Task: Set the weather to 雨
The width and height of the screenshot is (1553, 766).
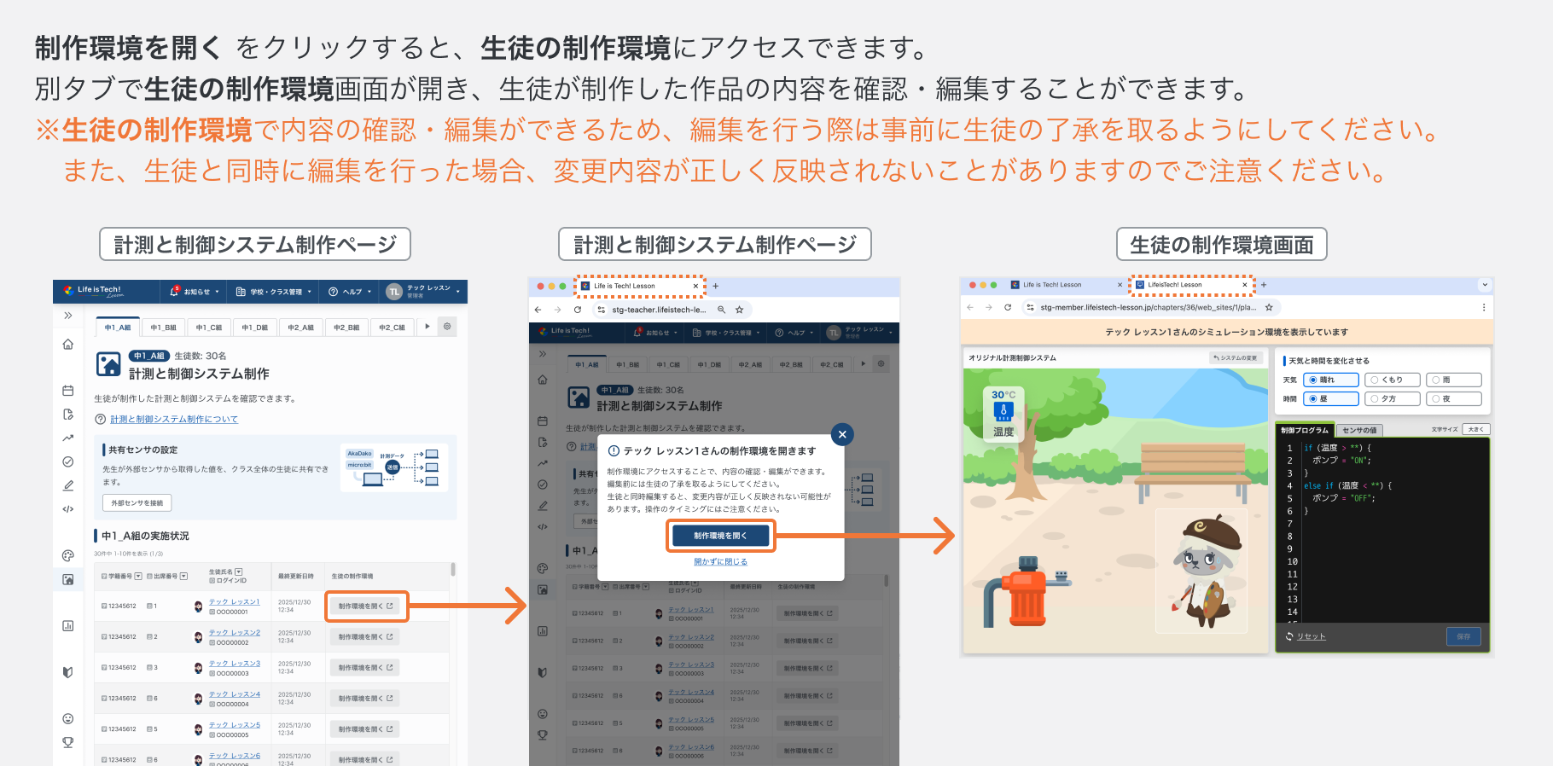Action: point(1454,380)
